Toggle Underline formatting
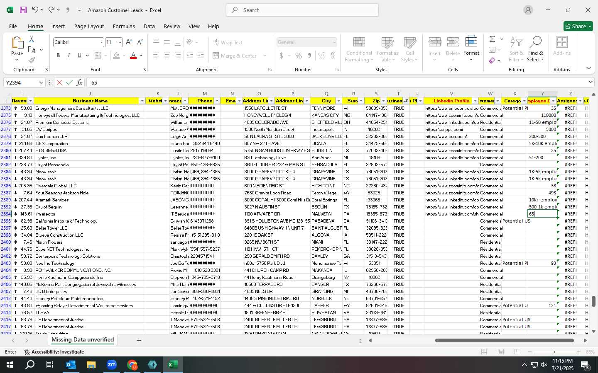The height and width of the screenshot is (373, 598). pos(79,56)
